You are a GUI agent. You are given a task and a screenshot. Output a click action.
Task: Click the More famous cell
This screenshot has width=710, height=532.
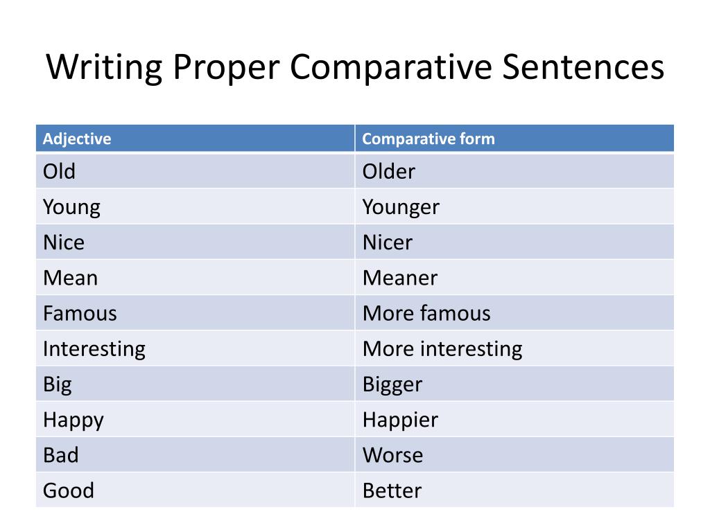(x=514, y=313)
